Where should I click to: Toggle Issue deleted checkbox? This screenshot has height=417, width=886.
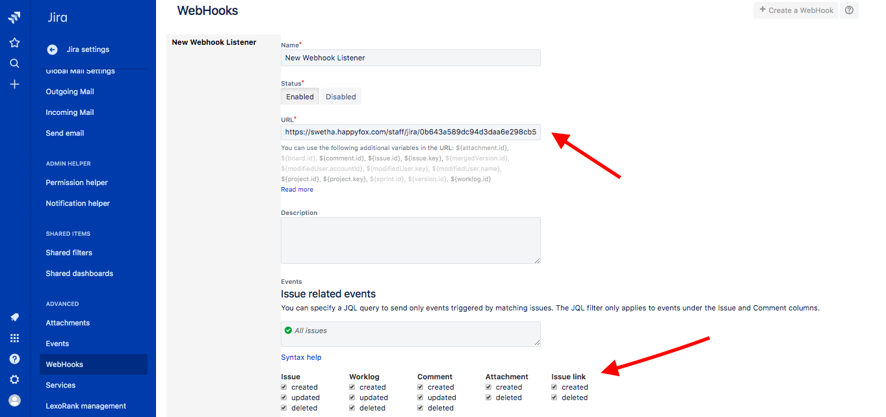coord(284,408)
